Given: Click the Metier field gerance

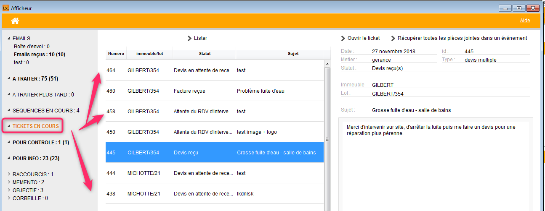Looking at the screenshot, I should tap(404, 60).
